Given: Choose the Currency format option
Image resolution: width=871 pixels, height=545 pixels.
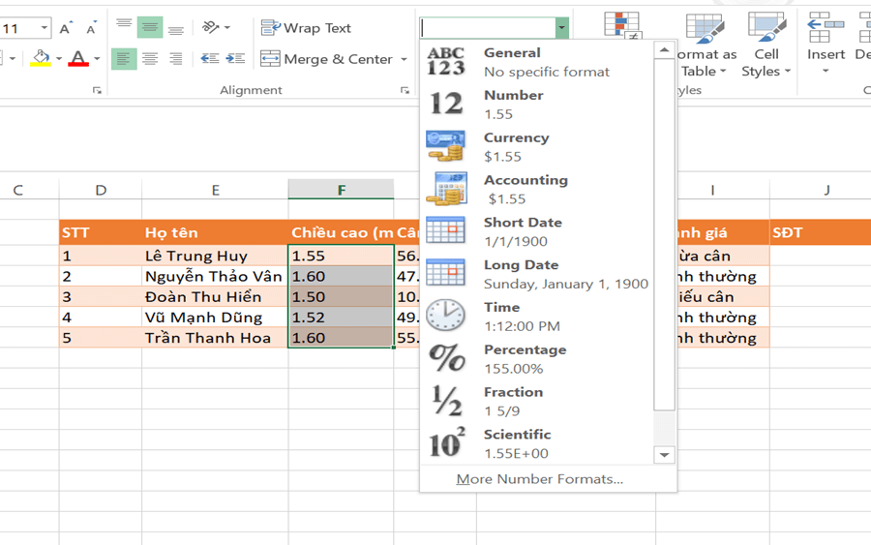Looking at the screenshot, I should click(x=516, y=146).
